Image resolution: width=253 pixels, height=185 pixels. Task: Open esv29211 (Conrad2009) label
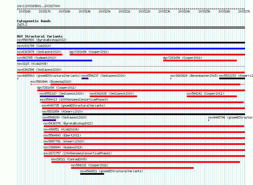pyautogui.click(x=69, y=159)
